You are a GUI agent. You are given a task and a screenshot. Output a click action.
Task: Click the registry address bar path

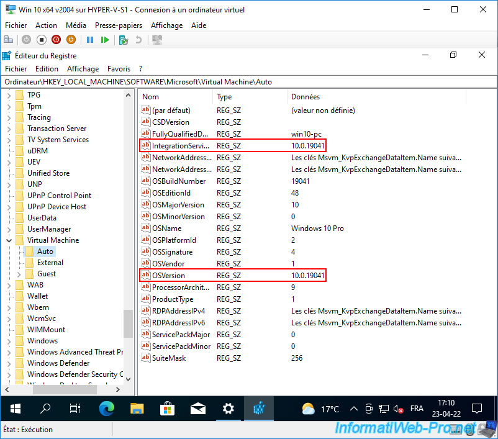coord(248,82)
